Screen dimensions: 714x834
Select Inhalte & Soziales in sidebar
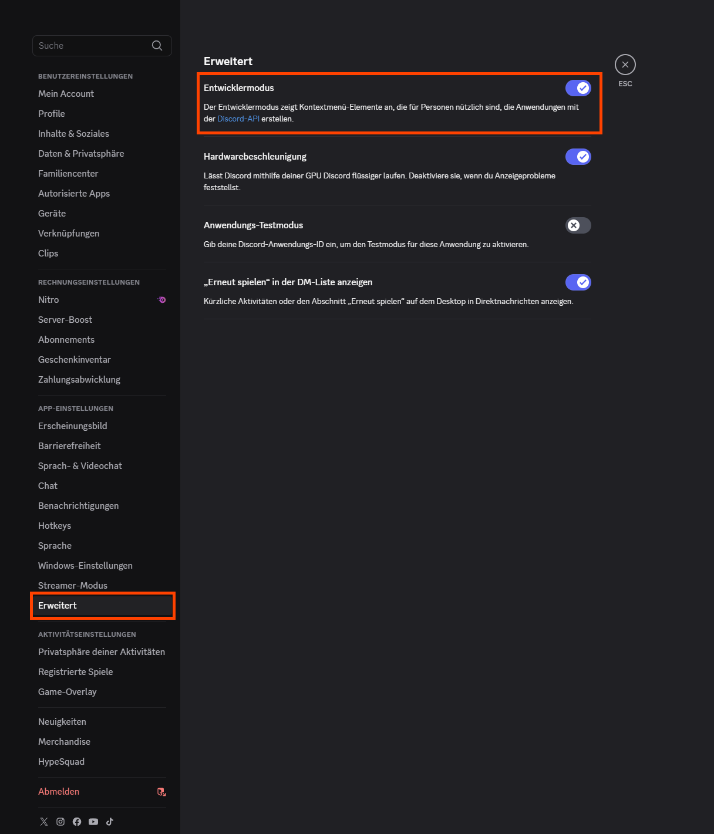102,134
